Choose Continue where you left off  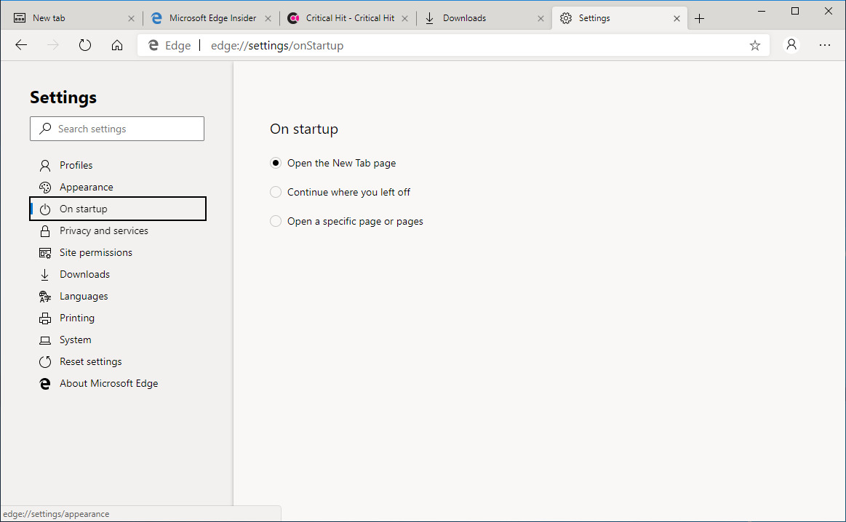[x=276, y=192]
